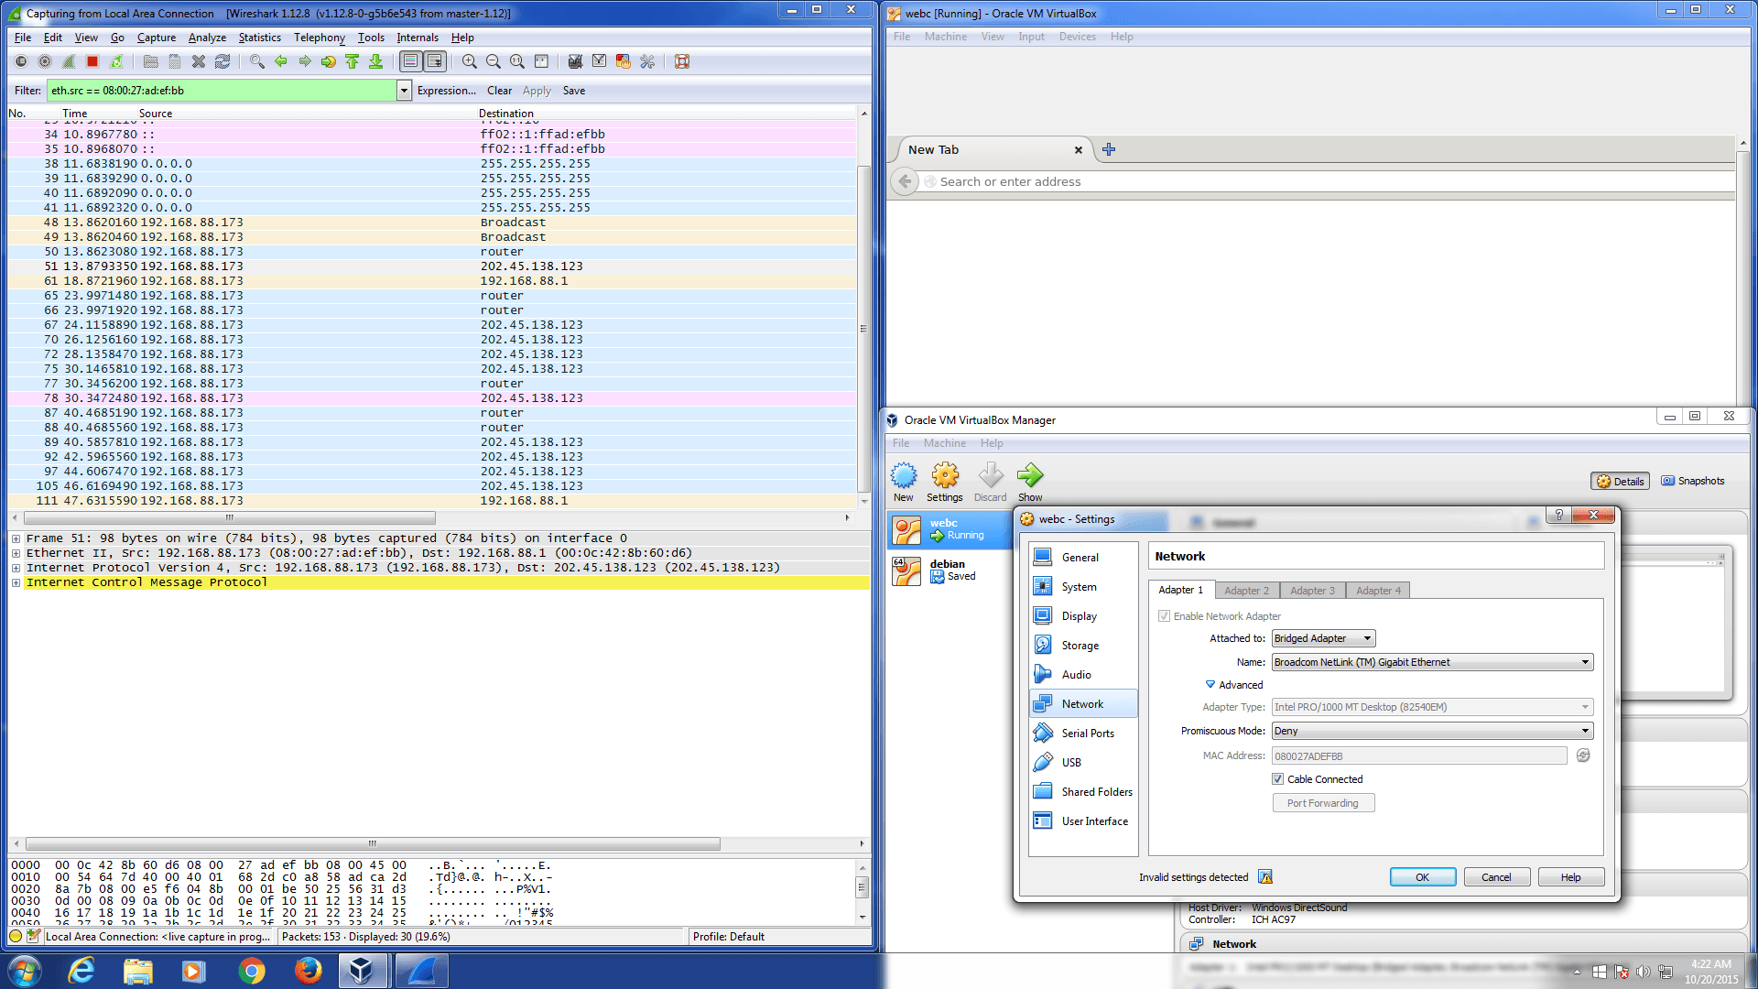1758x989 pixels.
Task: Clear the display filter
Action: pos(499,91)
